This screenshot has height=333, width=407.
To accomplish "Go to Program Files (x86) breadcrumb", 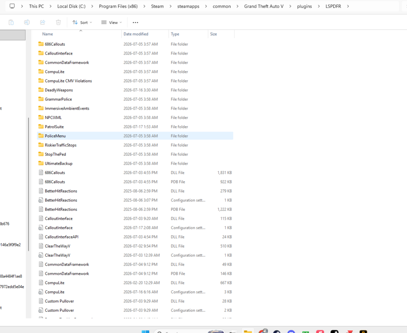I will click(x=118, y=6).
